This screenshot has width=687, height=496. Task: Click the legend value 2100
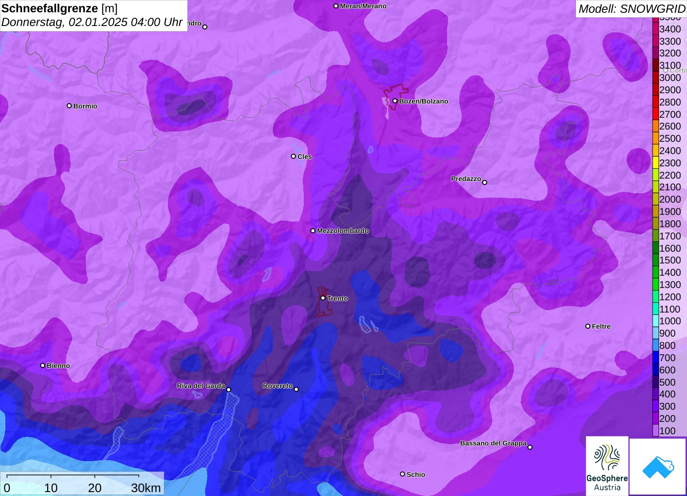pos(670,187)
